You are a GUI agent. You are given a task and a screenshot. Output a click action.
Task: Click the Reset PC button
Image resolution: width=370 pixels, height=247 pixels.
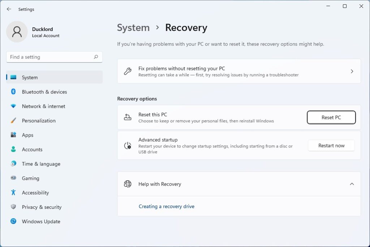331,117
